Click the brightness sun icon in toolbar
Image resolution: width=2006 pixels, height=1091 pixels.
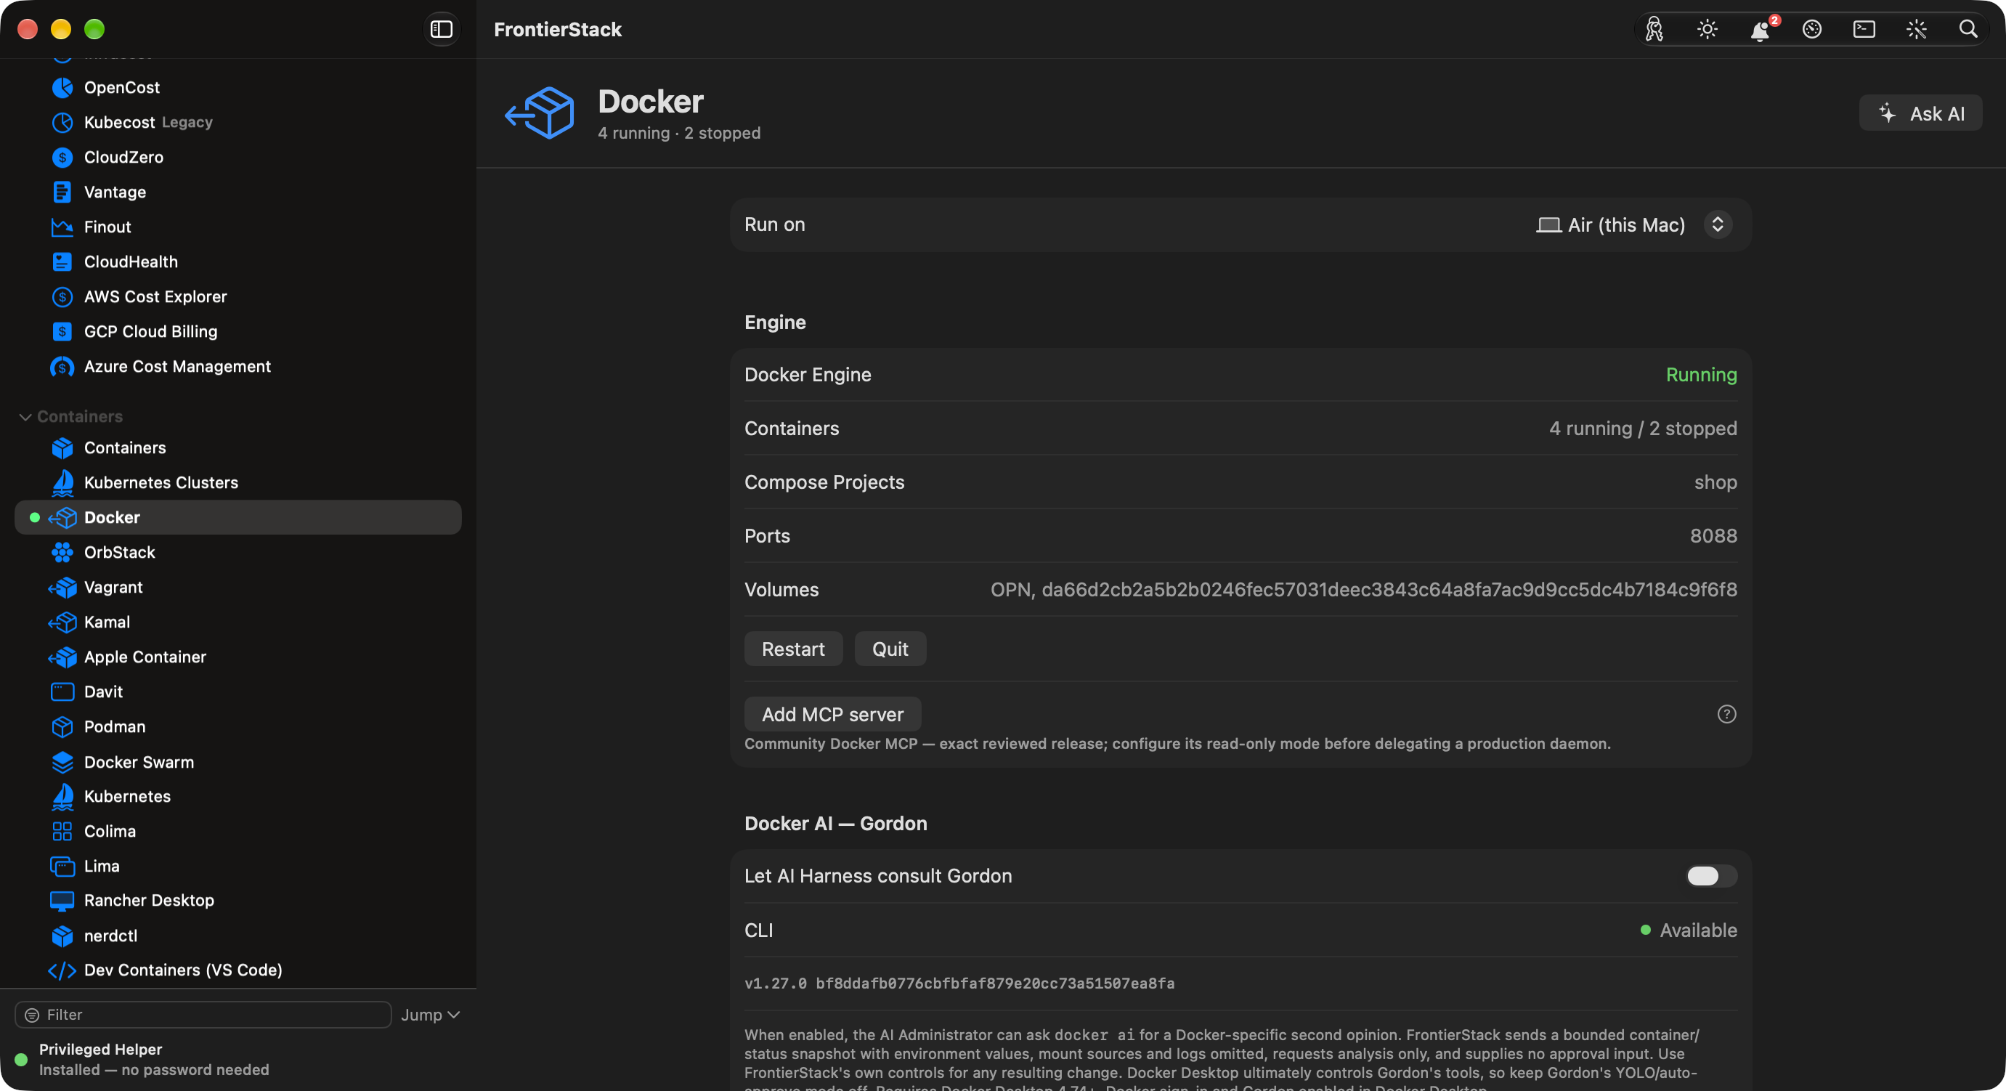[x=1707, y=29]
